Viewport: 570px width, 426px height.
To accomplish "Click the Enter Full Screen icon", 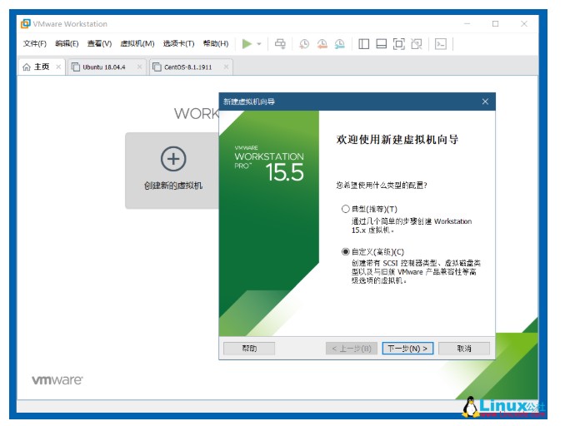I will [399, 44].
